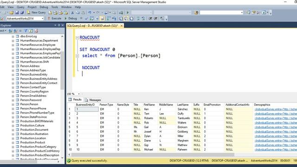The width and height of the screenshot is (297, 167).
Task: Click the Save All icon
Action: click(x=22, y=13)
